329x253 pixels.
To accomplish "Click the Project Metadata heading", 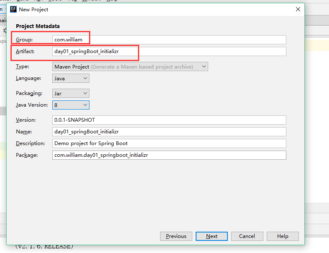I will tap(38, 26).
